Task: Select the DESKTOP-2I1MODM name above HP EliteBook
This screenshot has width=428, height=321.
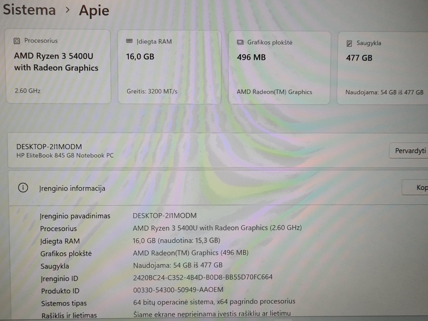Action: point(49,147)
